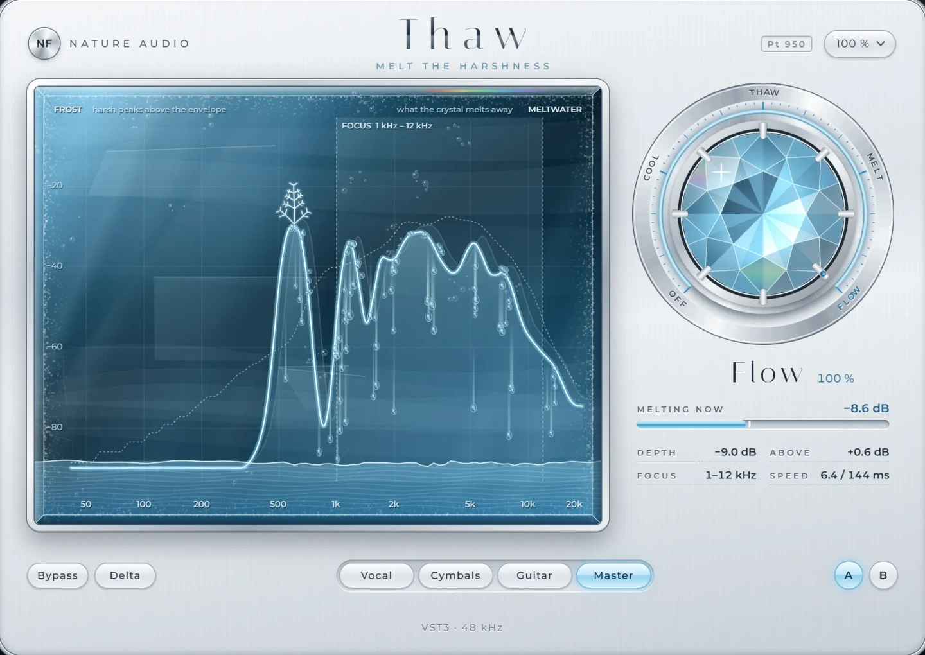Click the MELTWATER legend label

(x=555, y=110)
